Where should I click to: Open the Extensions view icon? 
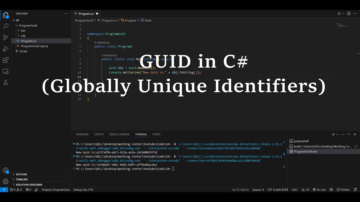(x=5, y=60)
